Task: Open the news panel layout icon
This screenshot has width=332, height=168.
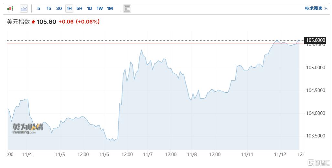Action: coord(127,9)
